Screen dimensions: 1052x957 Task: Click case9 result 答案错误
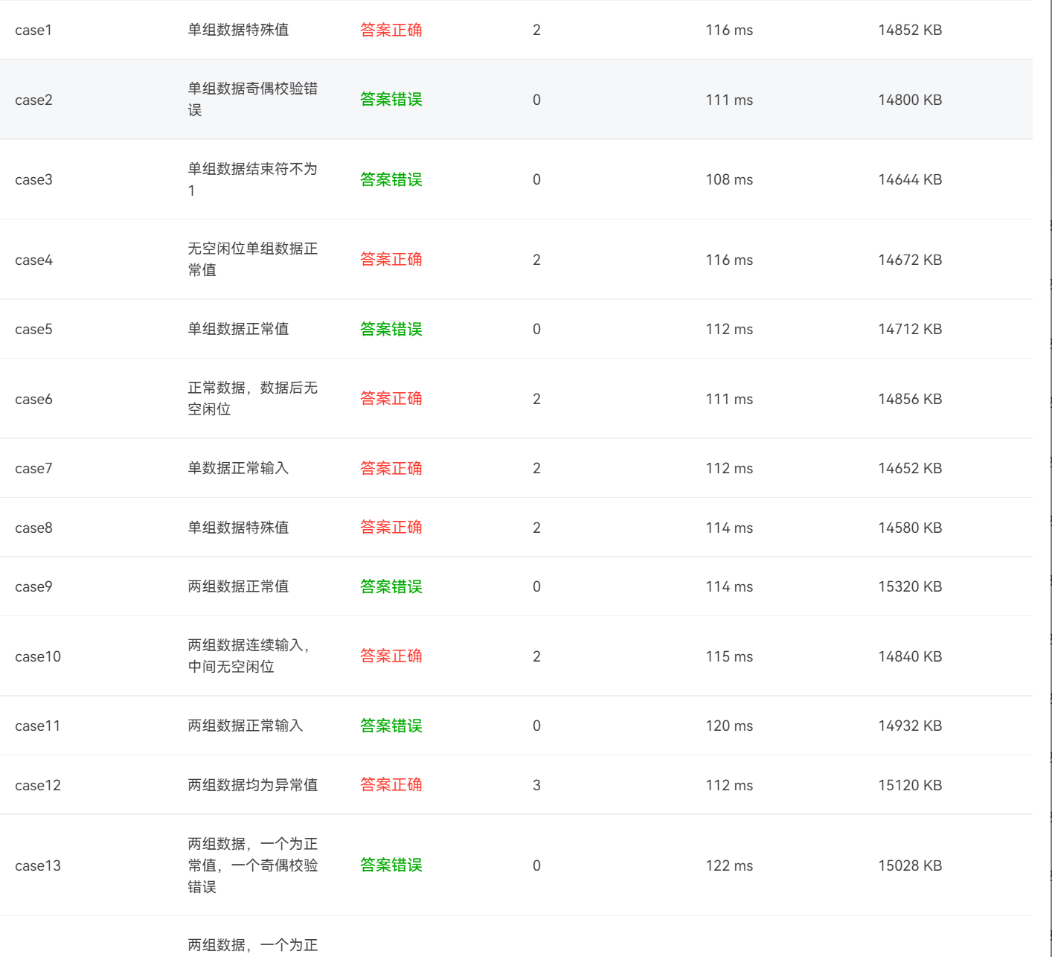coord(391,586)
